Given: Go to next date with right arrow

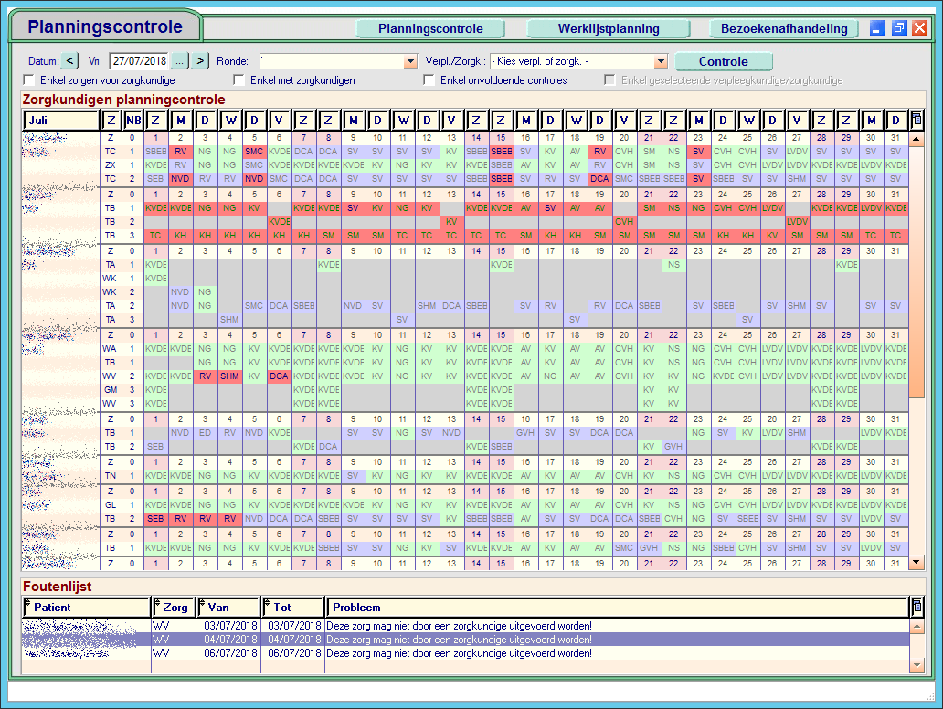Looking at the screenshot, I should point(200,61).
